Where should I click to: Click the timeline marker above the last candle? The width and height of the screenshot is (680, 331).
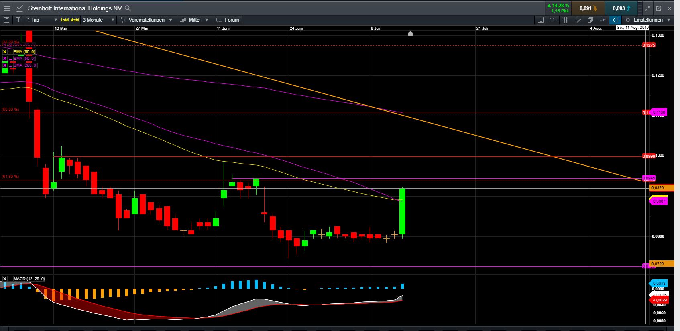pyautogui.click(x=410, y=33)
